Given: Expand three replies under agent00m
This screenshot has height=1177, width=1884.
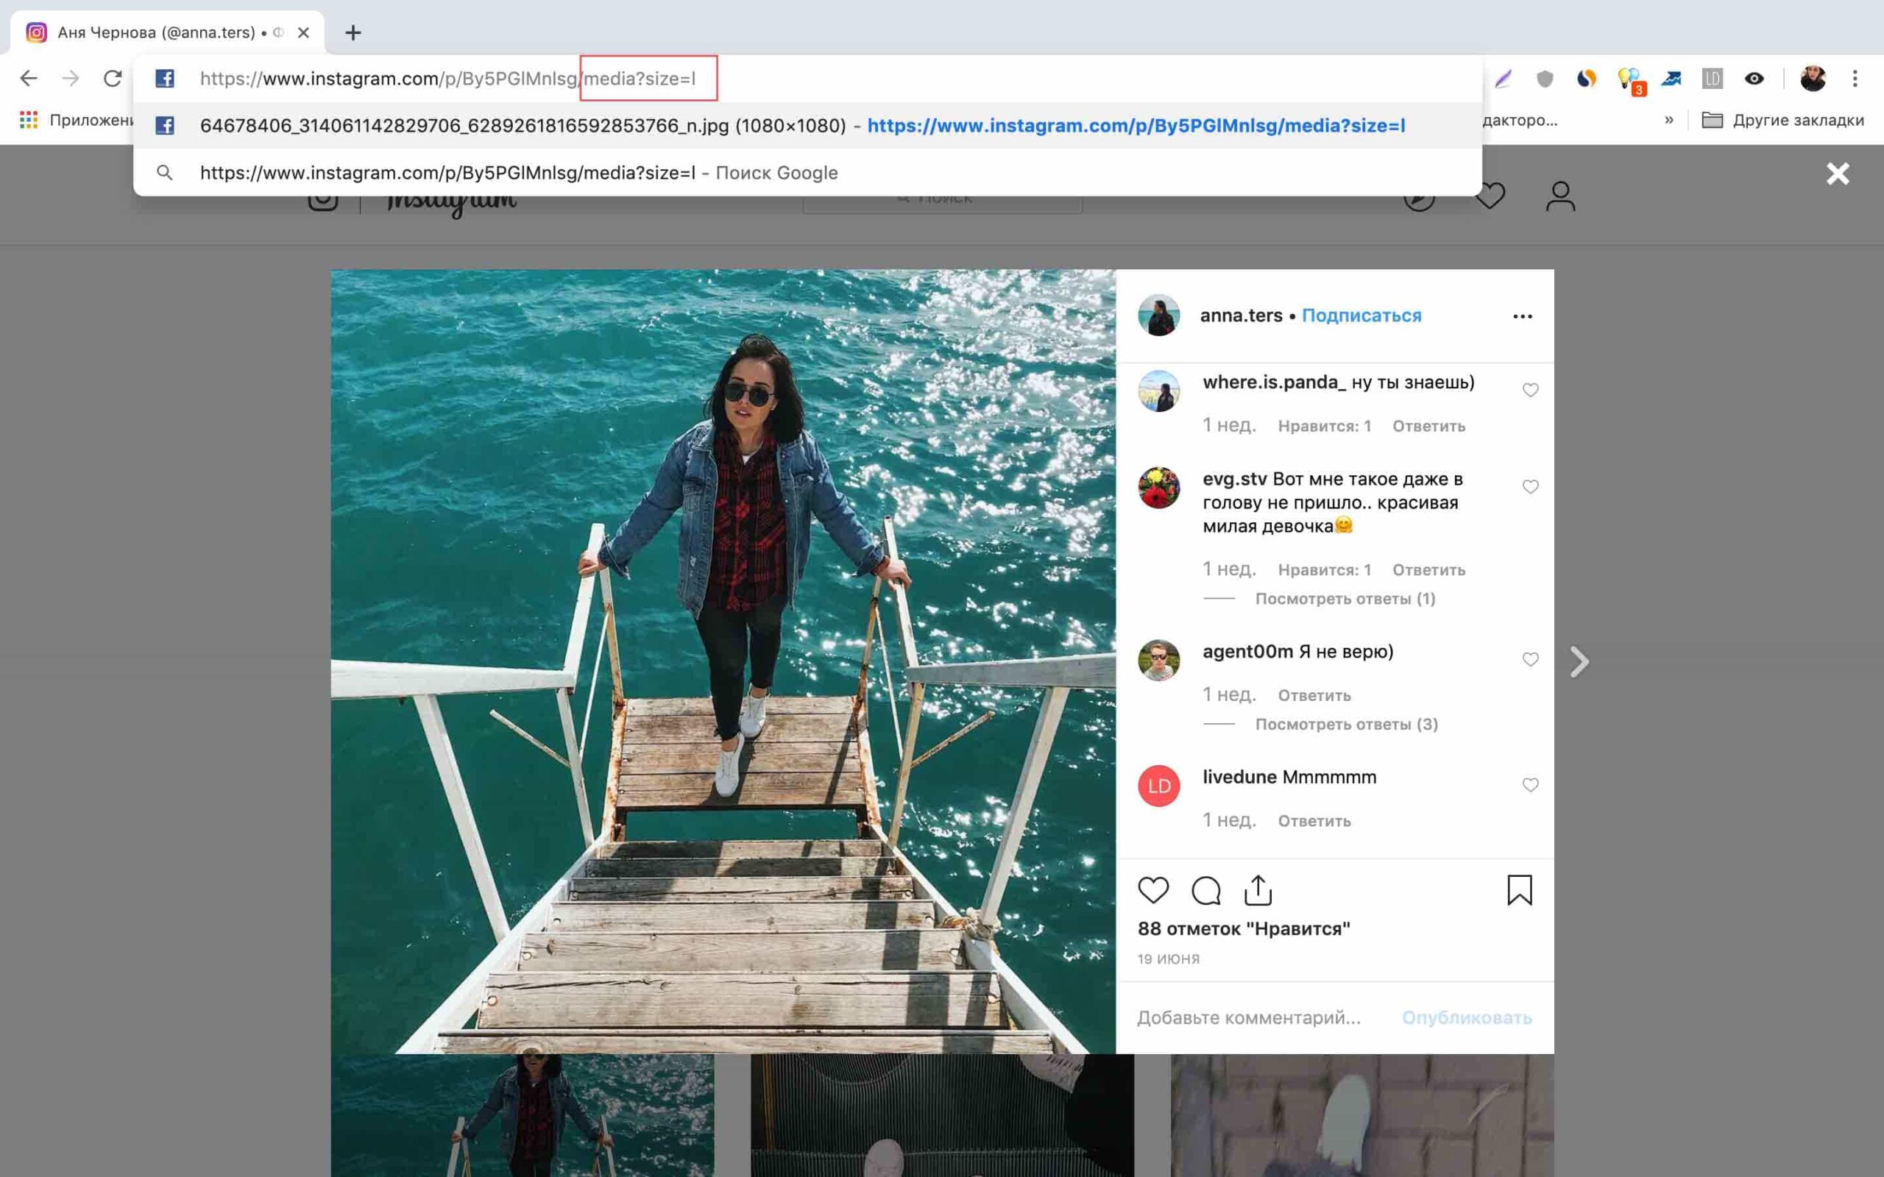Looking at the screenshot, I should coord(1346,724).
